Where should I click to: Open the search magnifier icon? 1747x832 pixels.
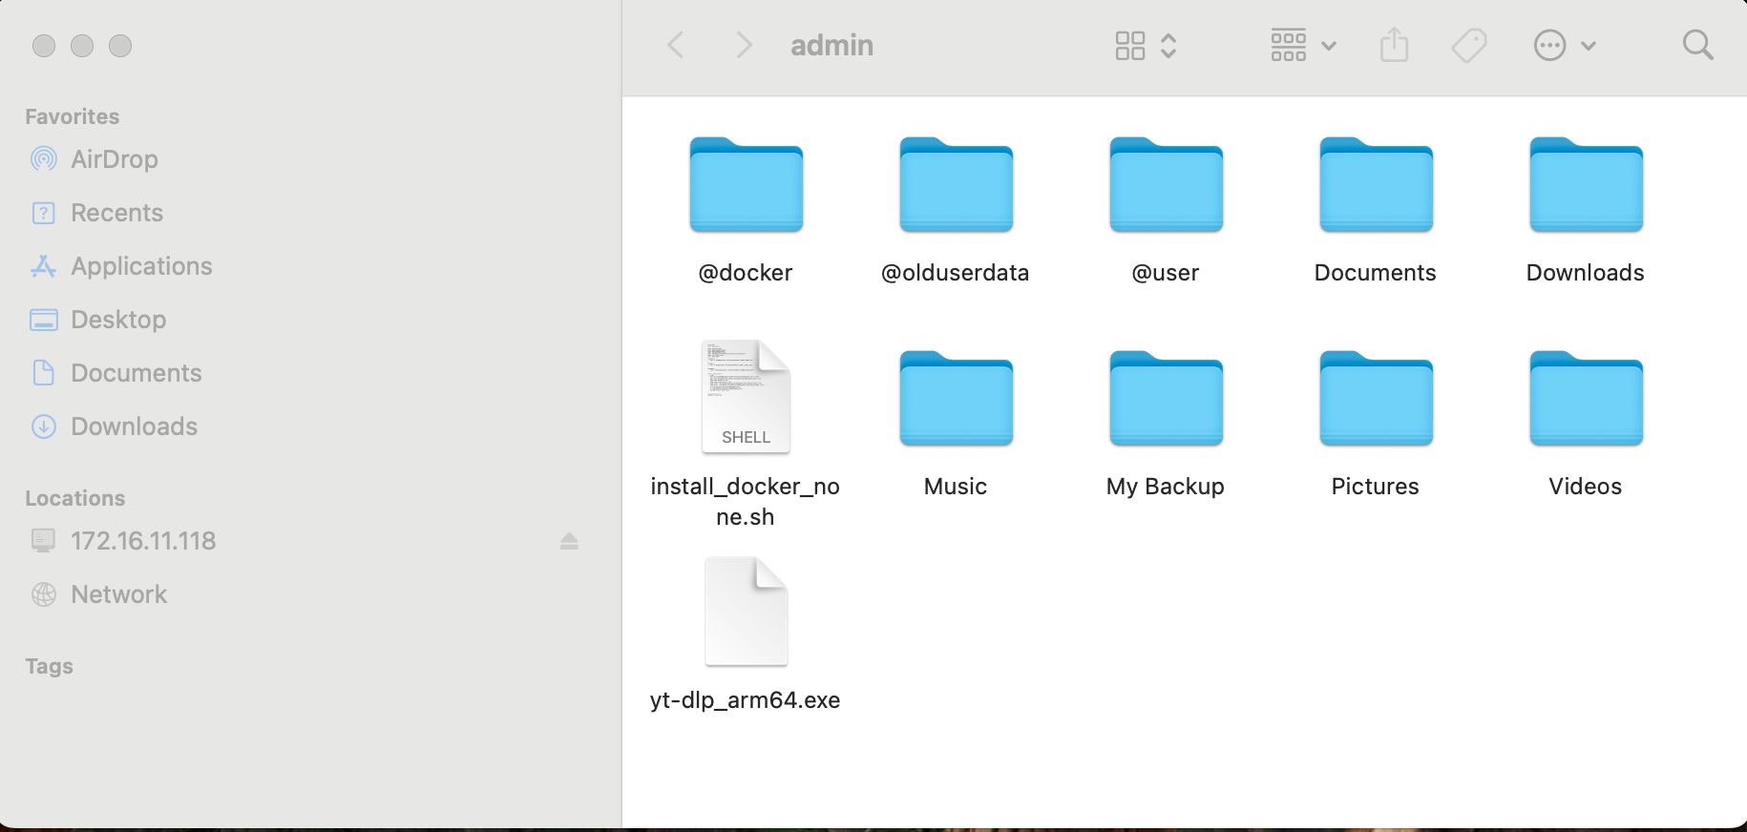tap(1697, 45)
